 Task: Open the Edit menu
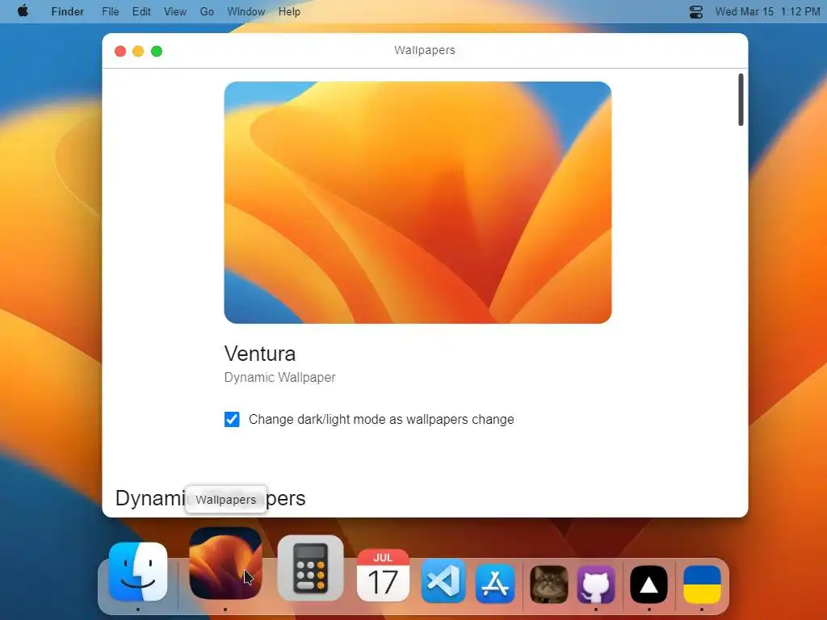coord(141,11)
